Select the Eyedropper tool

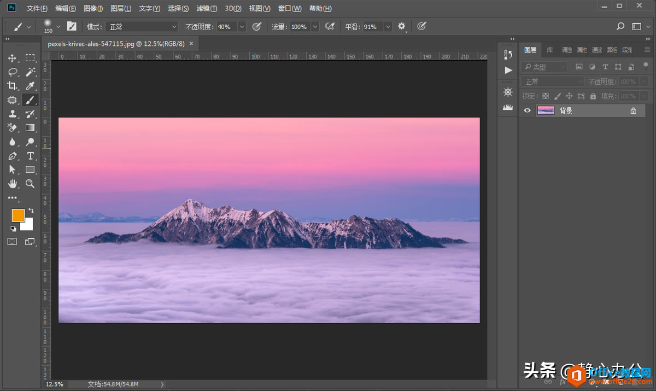pos(30,86)
